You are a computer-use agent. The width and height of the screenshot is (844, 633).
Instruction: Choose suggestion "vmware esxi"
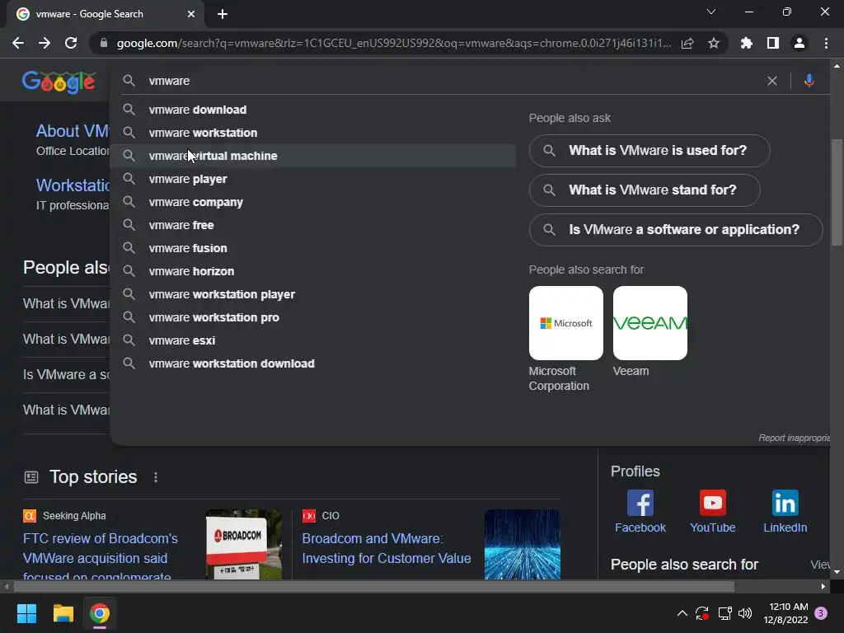312,340
